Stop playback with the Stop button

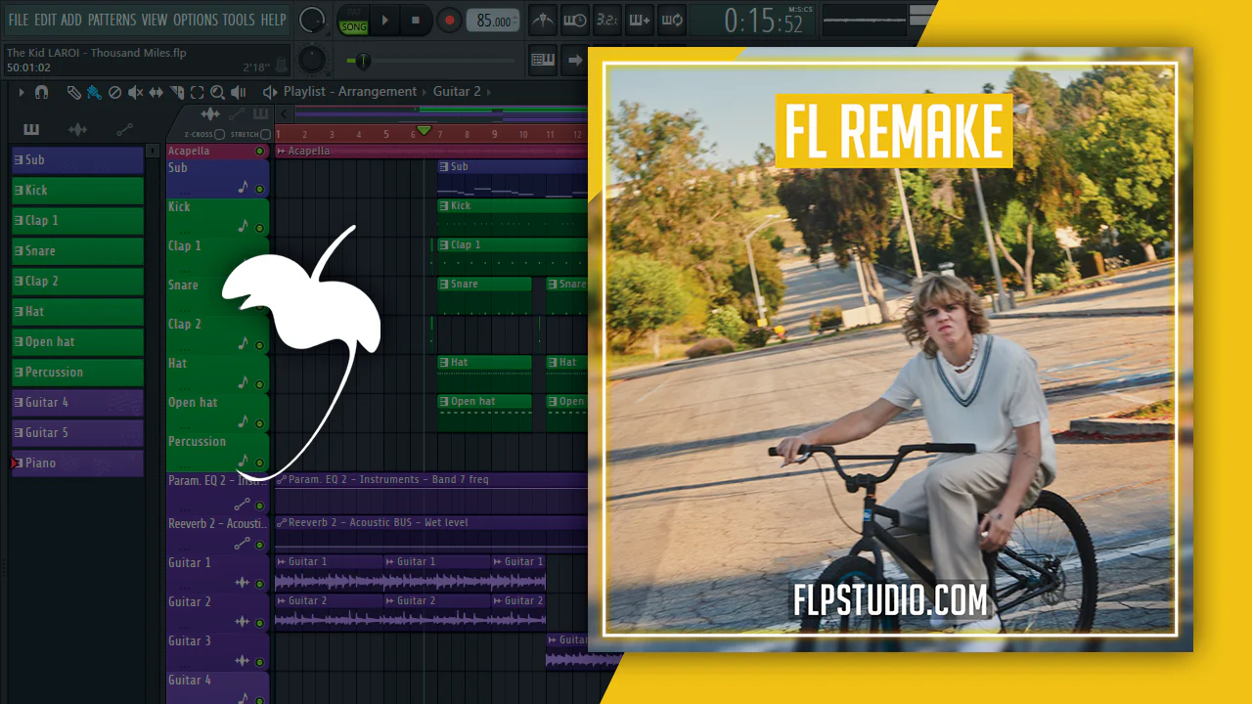coord(415,20)
